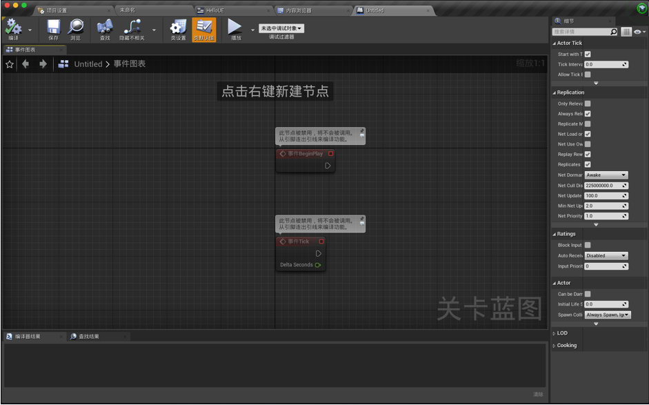Click the 细节 details panel tab

(x=568, y=21)
